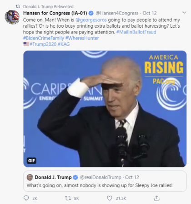
Task: Click the reply speech bubble icon
Action: pos(26,198)
